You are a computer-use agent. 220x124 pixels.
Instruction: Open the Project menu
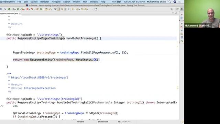pyautogui.click(x=77, y=2)
